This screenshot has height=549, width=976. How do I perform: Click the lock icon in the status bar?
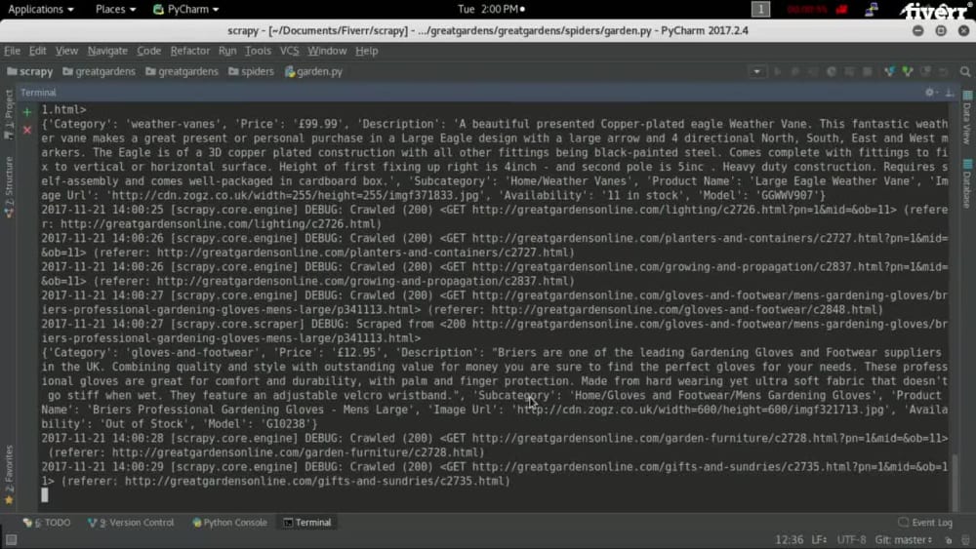point(948,539)
